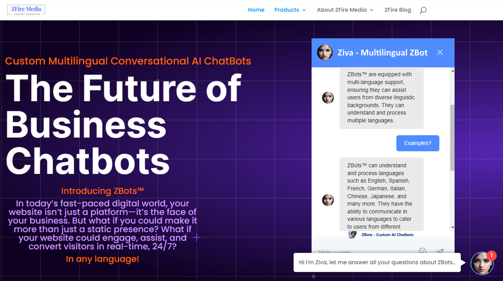Screen dimensions: 503x281
Task: Click avatar beside languages list message
Action: click(328, 200)
